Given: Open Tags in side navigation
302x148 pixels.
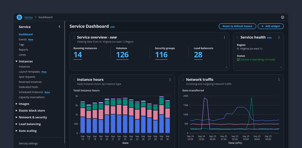Looking at the screenshot, I should 22,44.
